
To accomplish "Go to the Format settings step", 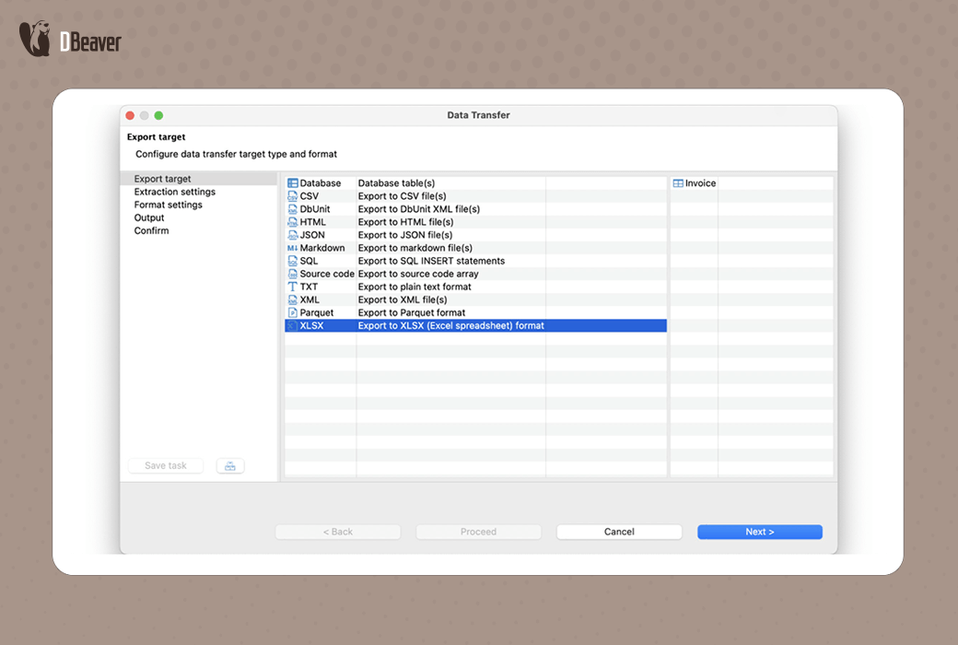I will point(169,205).
